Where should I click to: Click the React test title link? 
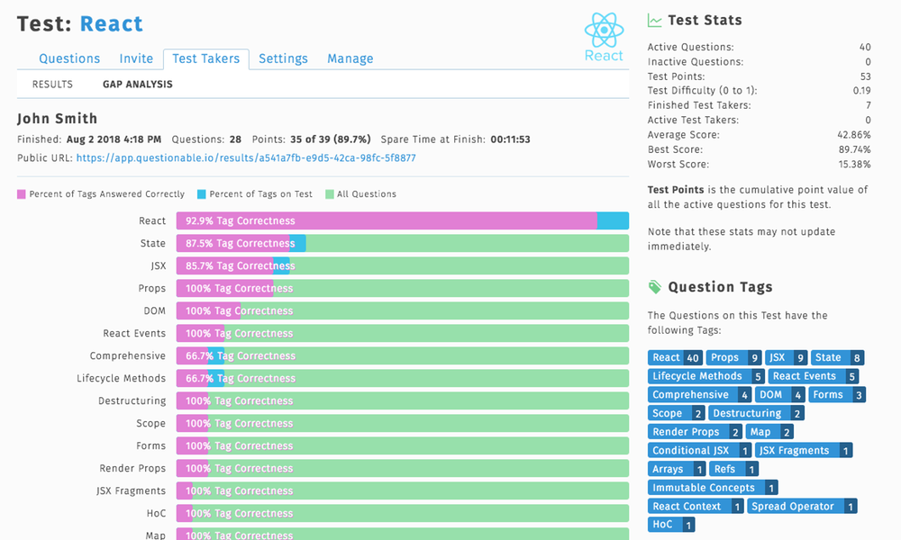[x=112, y=24]
